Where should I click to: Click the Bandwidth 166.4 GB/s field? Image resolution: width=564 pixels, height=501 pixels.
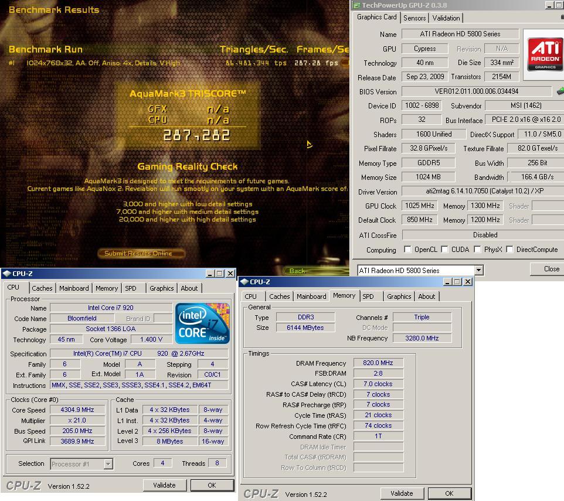point(537,177)
